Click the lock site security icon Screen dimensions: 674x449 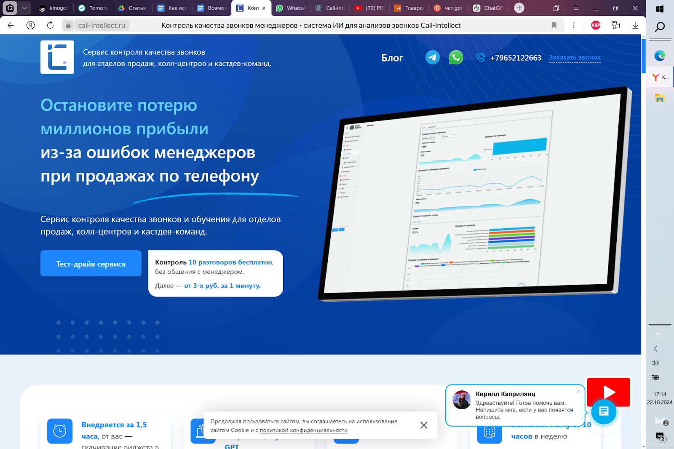point(68,25)
